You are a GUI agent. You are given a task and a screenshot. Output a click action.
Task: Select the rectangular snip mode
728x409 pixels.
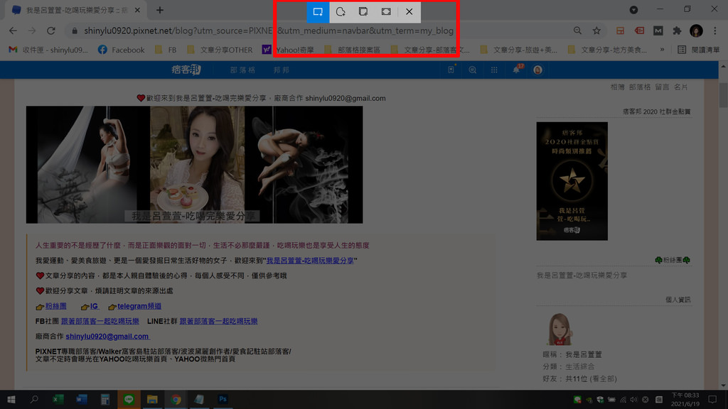(x=318, y=12)
